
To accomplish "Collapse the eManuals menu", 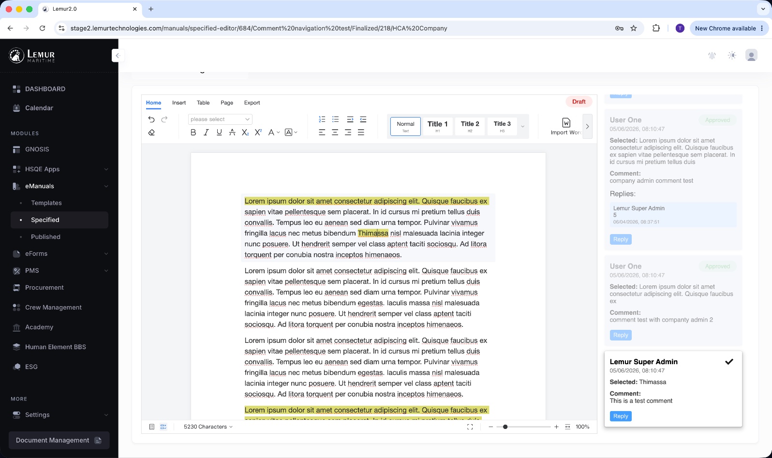I will [x=59, y=186].
